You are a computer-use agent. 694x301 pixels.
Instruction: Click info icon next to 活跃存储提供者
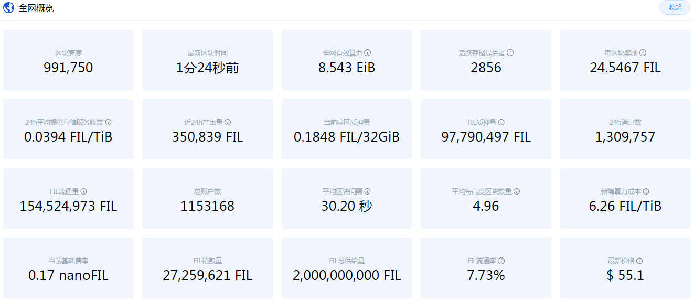510,53
